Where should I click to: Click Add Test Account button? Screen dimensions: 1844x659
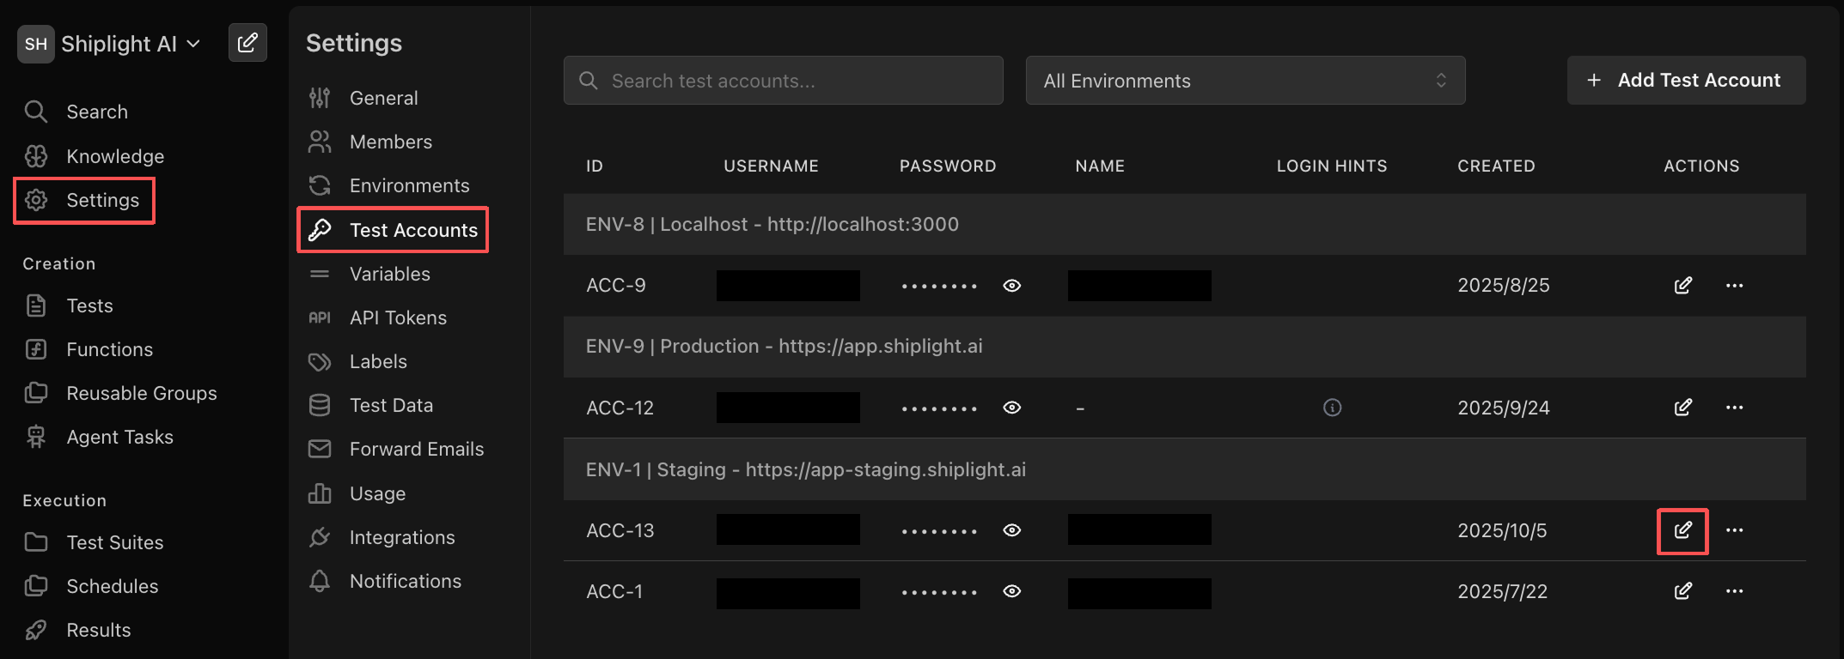tap(1686, 81)
